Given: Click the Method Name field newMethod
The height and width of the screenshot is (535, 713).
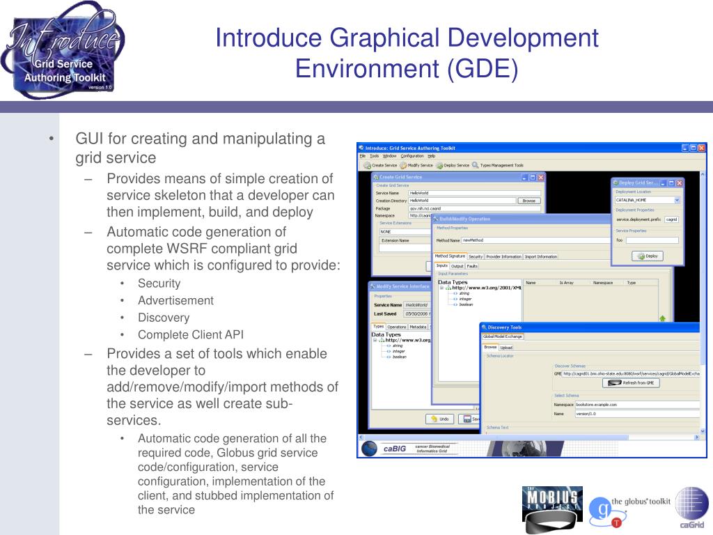Looking at the screenshot, I should pyautogui.click(x=535, y=240).
